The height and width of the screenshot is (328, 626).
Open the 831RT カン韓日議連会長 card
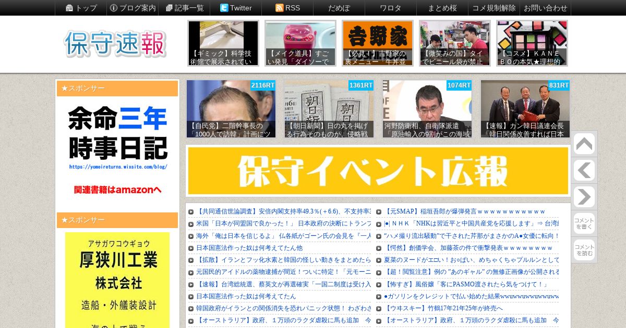pos(525,109)
